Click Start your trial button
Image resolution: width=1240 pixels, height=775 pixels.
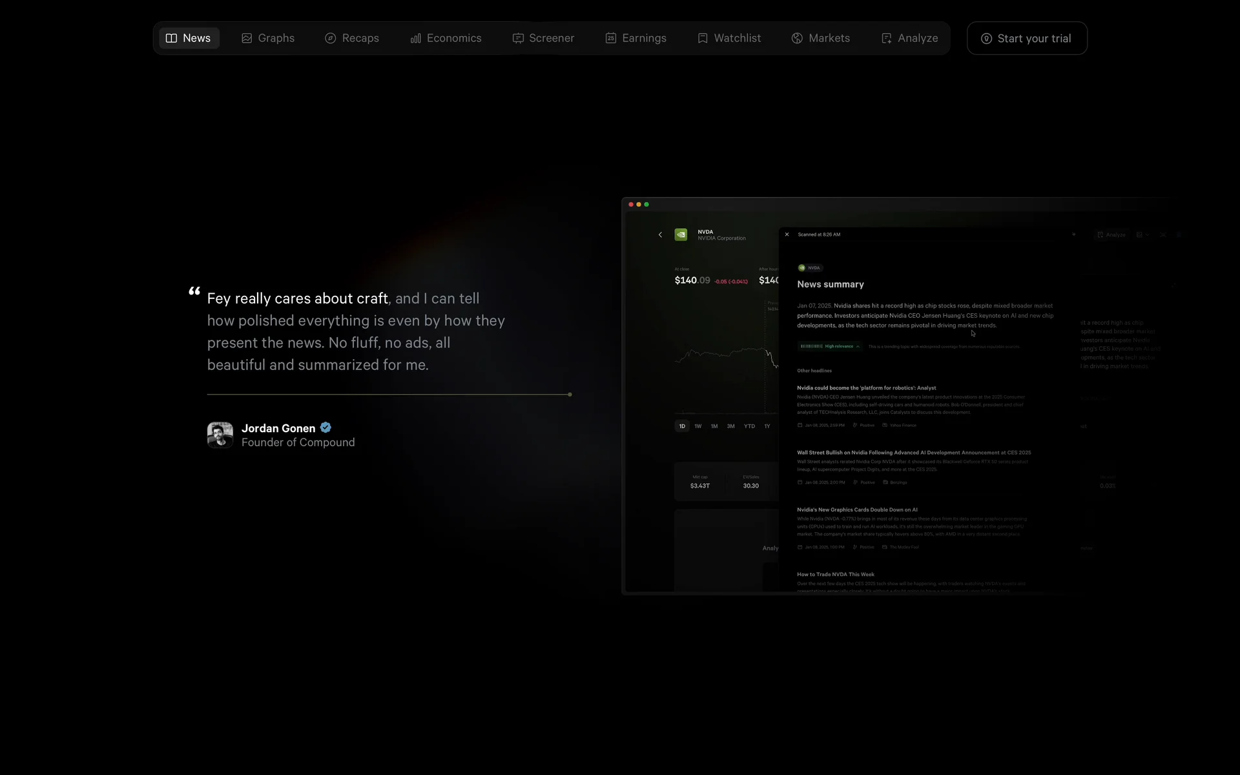(1026, 38)
